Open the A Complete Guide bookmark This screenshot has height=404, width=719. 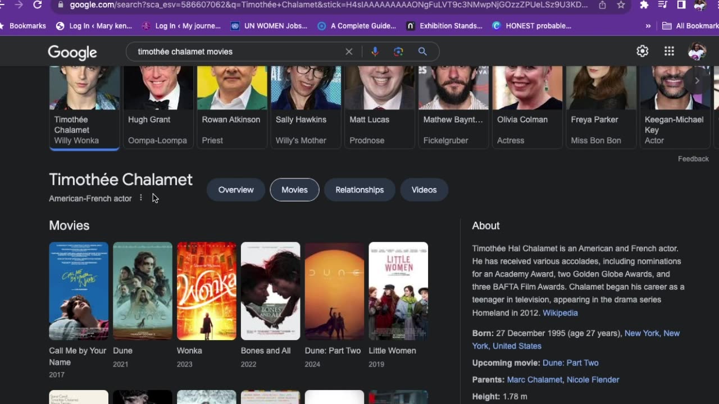tap(357, 26)
